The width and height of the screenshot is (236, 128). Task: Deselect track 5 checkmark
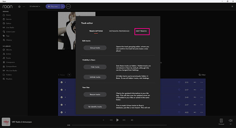tap(62, 112)
